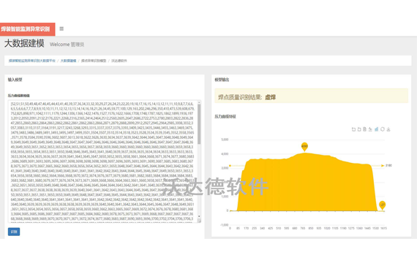Click the maximum value marker pin on the chart

pyautogui.click(x=304, y=146)
